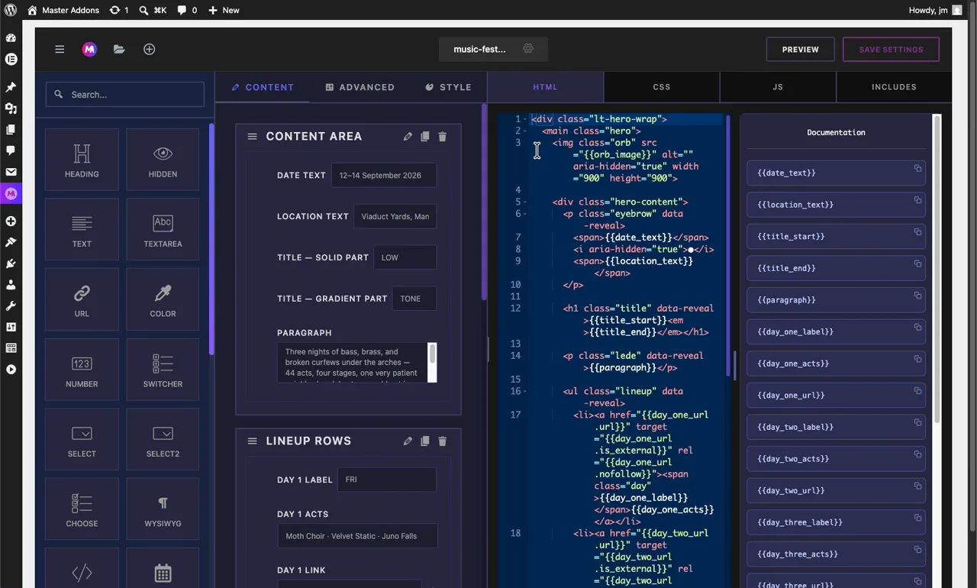Collapse code fold at line 16

(525, 391)
